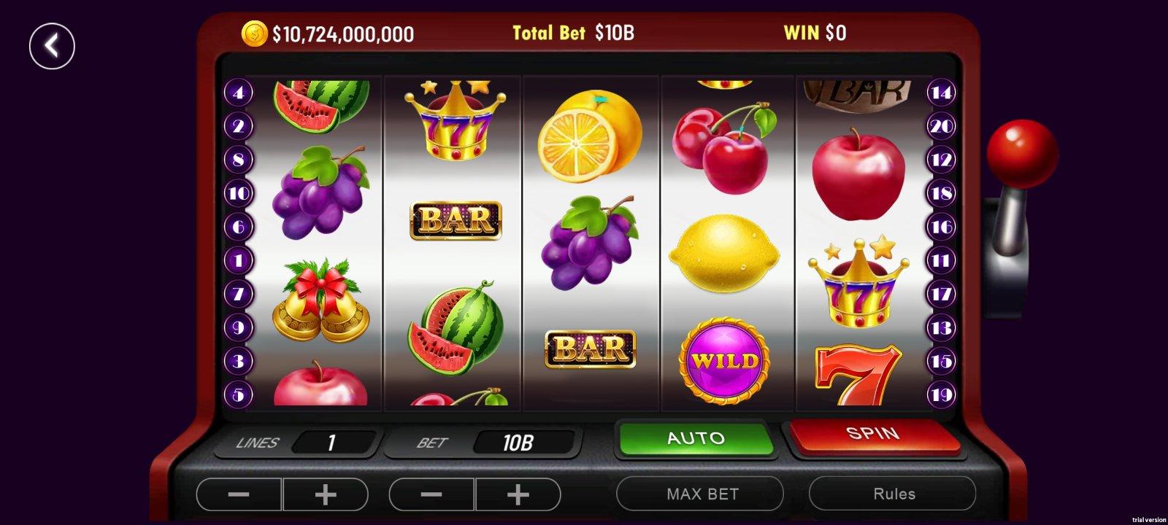Tap the purple WILD symbol
Screen dimensions: 1168x525
tap(724, 360)
